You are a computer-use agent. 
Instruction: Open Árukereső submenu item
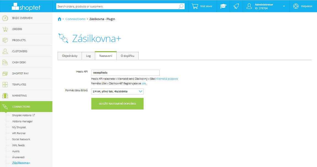(18, 157)
